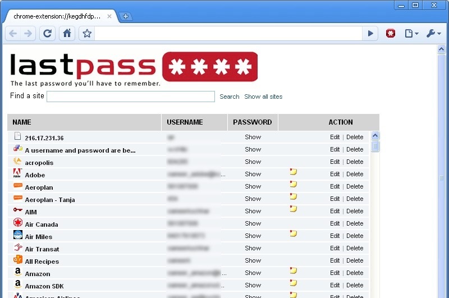449x298 pixels.
Task: Click the page vertical scrollbar thumb
Action: click(441, 177)
